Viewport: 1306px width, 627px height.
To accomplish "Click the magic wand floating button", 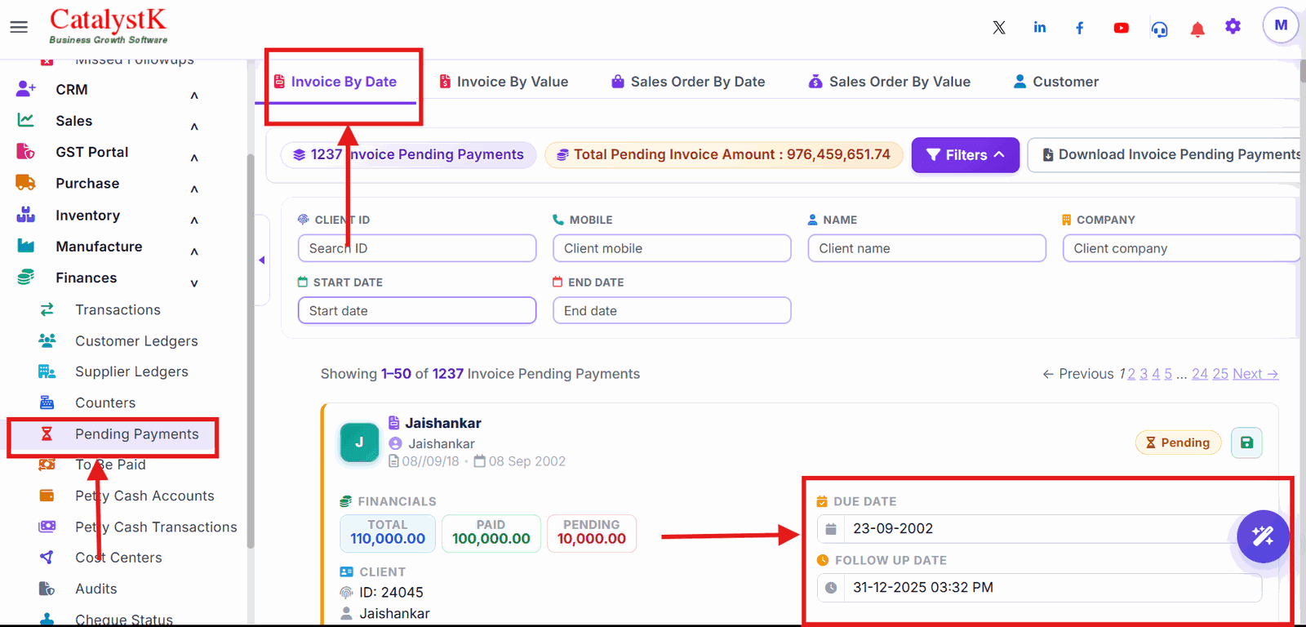I will (x=1263, y=536).
